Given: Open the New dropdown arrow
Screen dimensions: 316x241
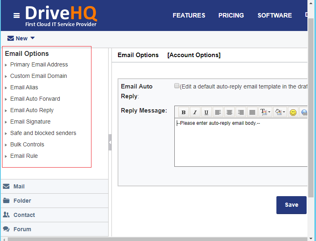Looking at the screenshot, I should (32, 38).
